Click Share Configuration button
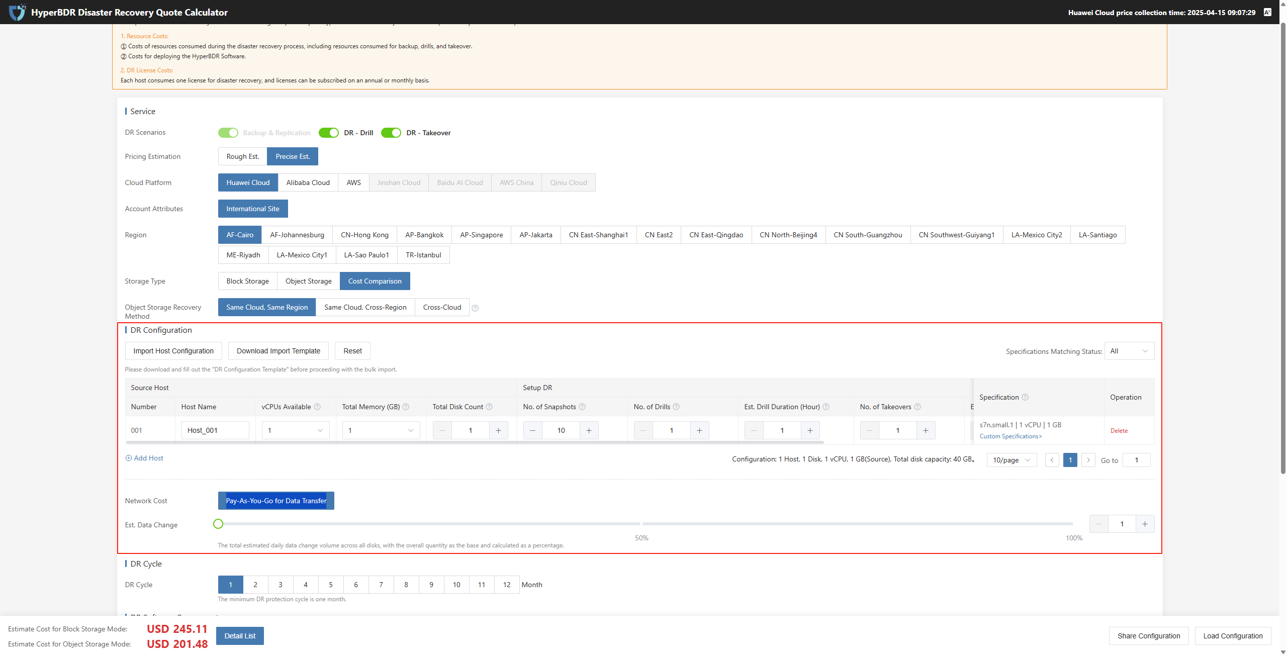Viewport: 1287px width, 656px height. [x=1149, y=636]
